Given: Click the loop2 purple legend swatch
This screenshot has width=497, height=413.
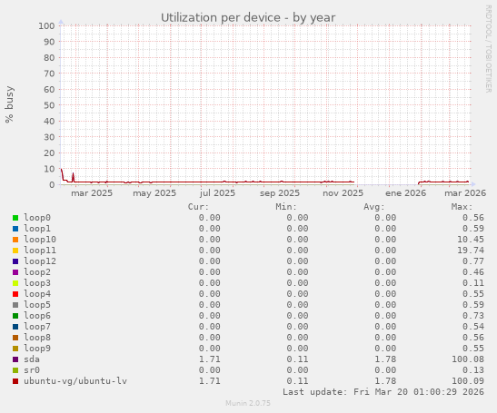Looking at the screenshot, I should pyautogui.click(x=15, y=272).
